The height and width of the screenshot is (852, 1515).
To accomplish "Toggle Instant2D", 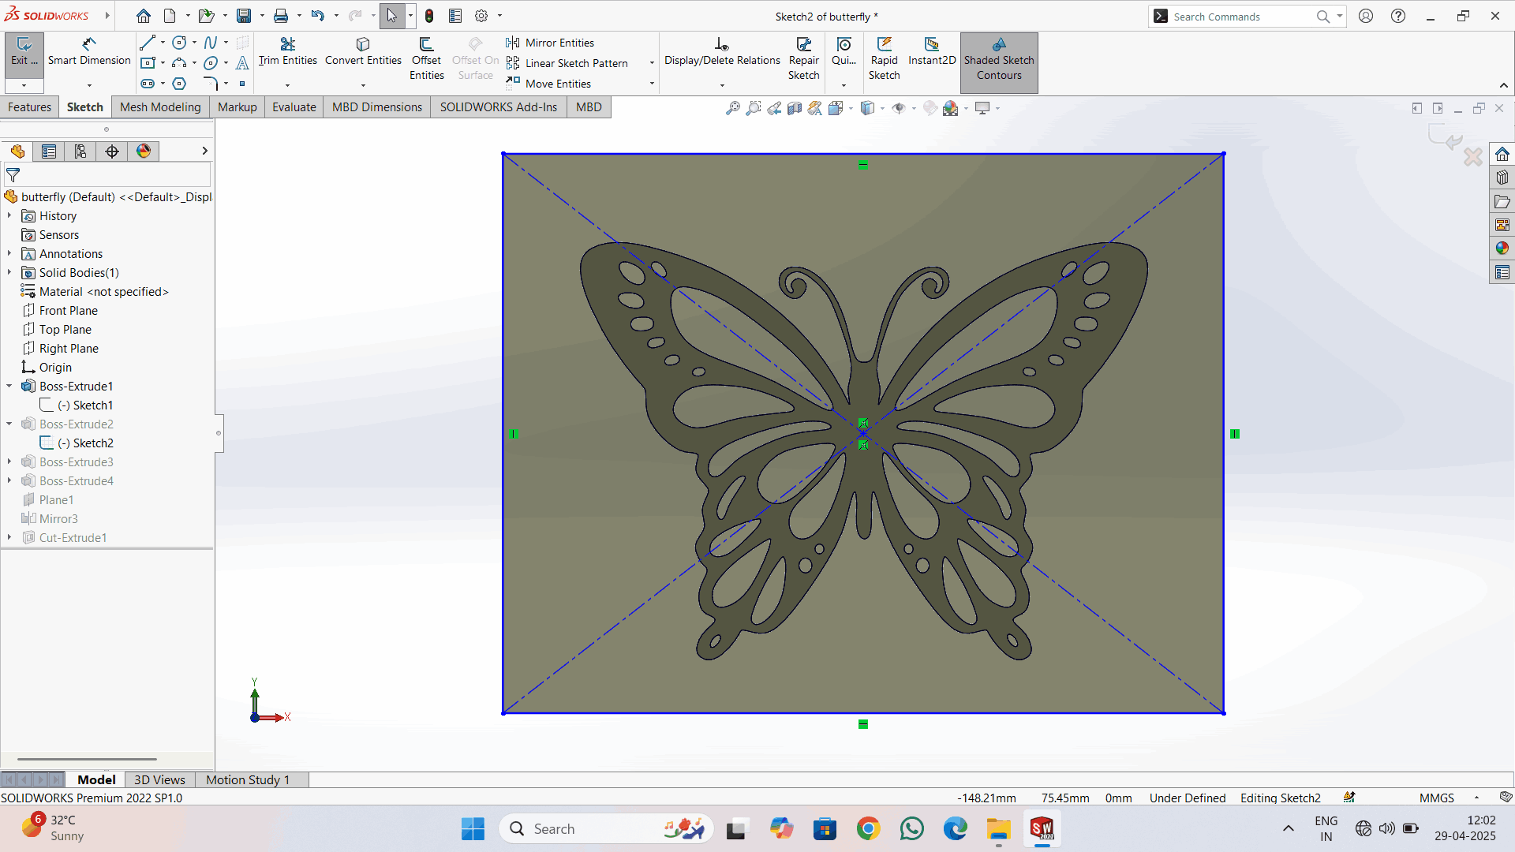I will point(932,52).
